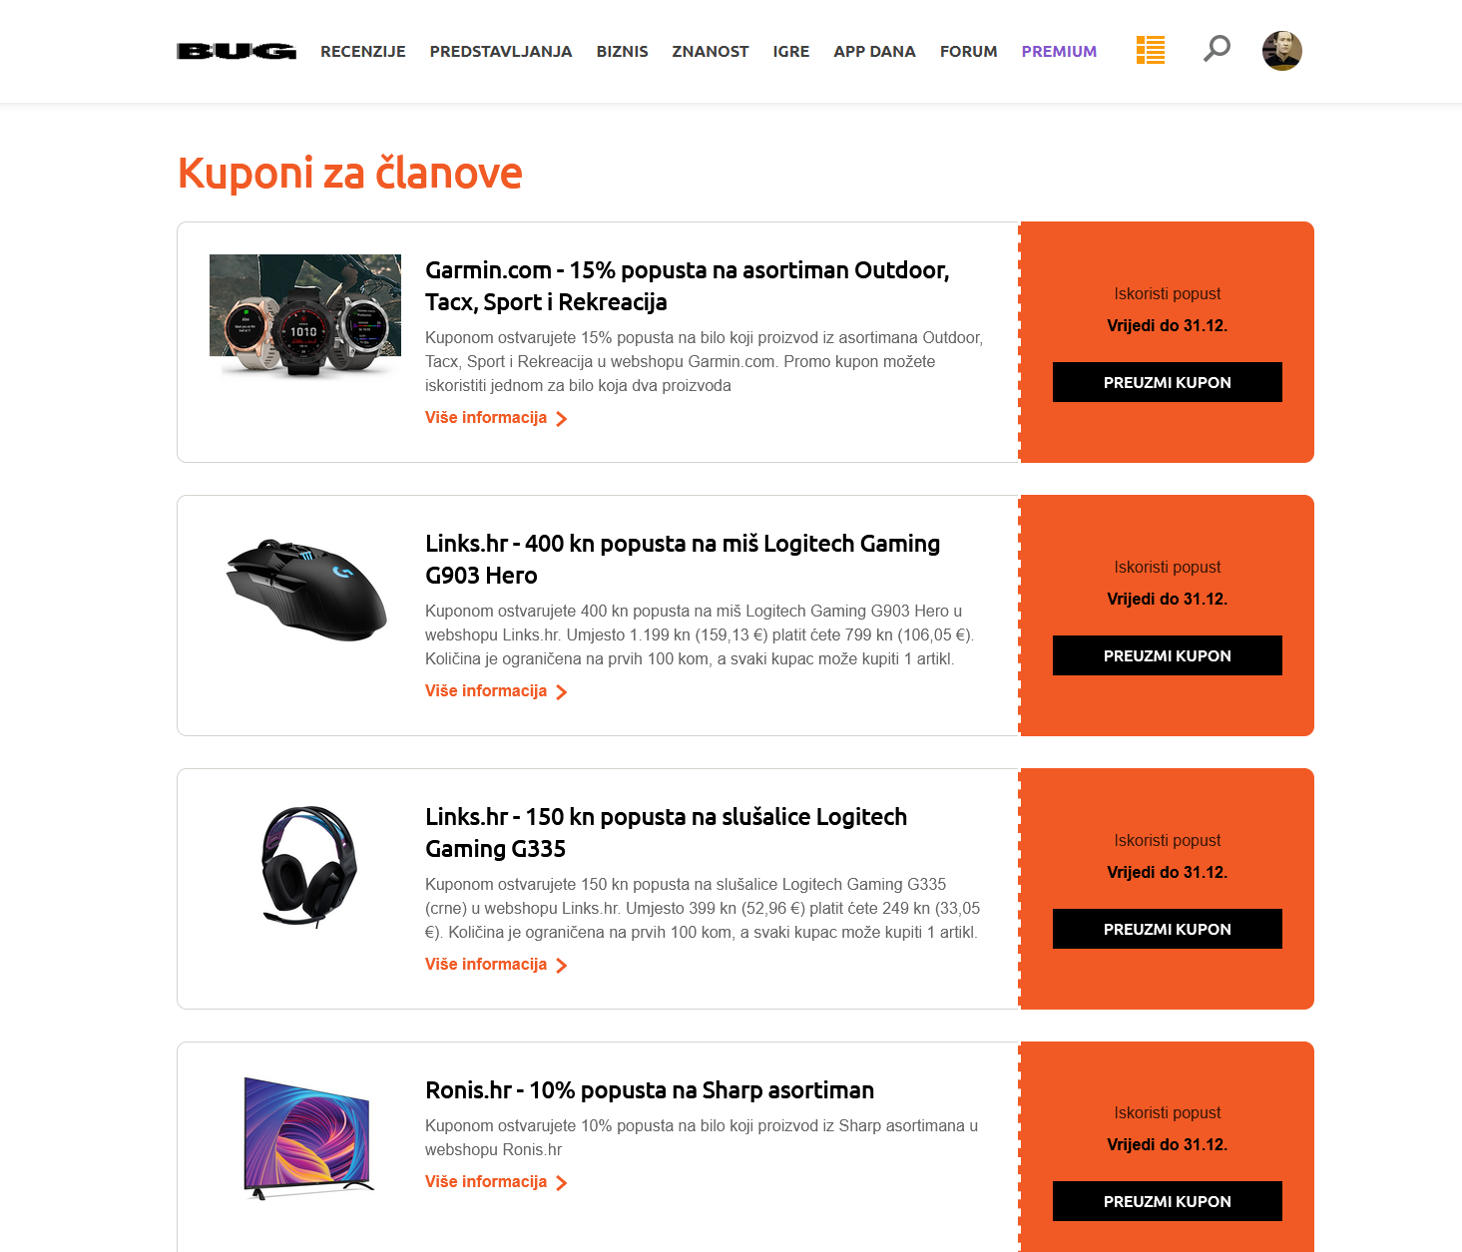
Task: Open the orange list menu icon
Action: (1151, 50)
